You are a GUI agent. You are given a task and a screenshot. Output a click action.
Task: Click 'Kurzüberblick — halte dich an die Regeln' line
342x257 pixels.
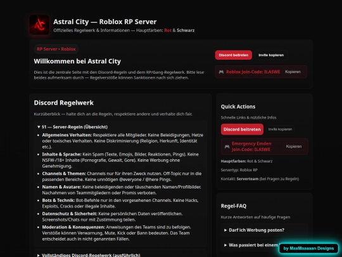pyautogui.click(x=113, y=114)
